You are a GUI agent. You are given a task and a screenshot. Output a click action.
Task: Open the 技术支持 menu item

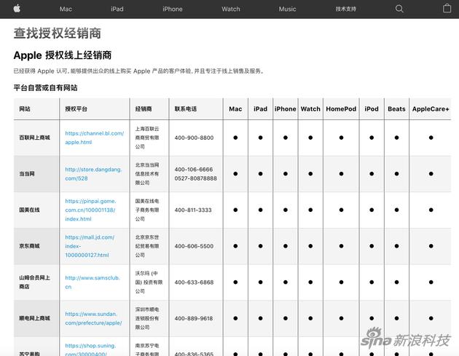tap(346, 9)
